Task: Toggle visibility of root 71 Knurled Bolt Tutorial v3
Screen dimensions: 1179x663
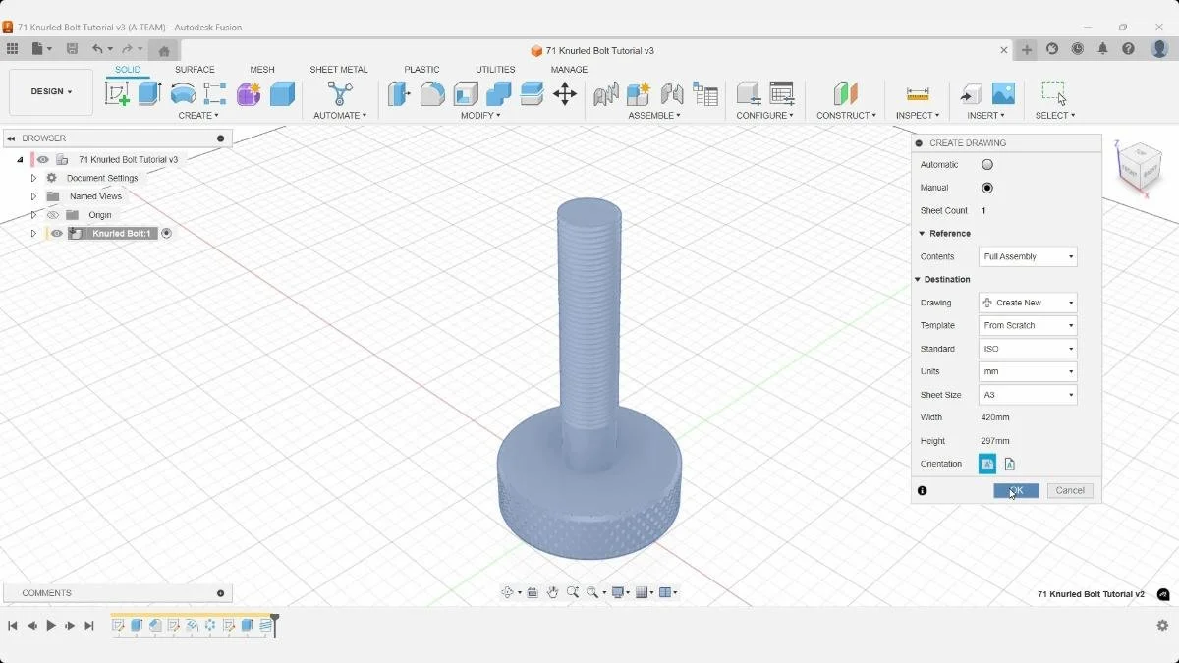Action: (x=43, y=159)
